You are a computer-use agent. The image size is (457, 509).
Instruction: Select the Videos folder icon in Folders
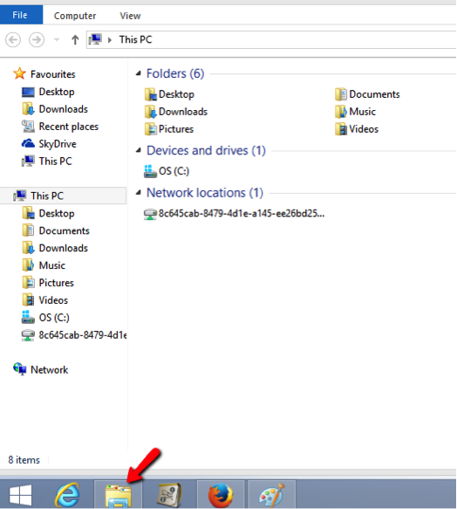pyautogui.click(x=341, y=129)
